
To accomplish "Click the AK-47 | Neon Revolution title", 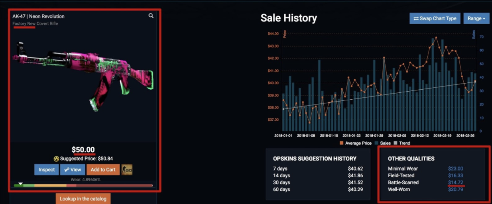I will coord(38,16).
